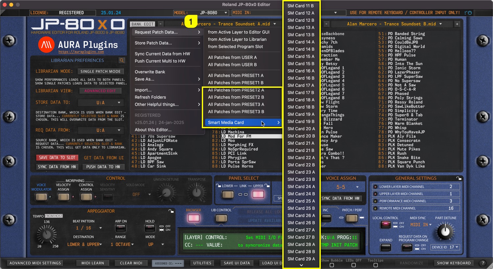The width and height of the screenshot is (493, 269).
Task: Click the lock icon in General Settings header
Action: click(459, 178)
